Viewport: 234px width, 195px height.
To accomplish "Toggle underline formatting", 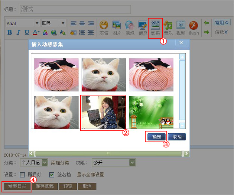I will click(27, 32).
